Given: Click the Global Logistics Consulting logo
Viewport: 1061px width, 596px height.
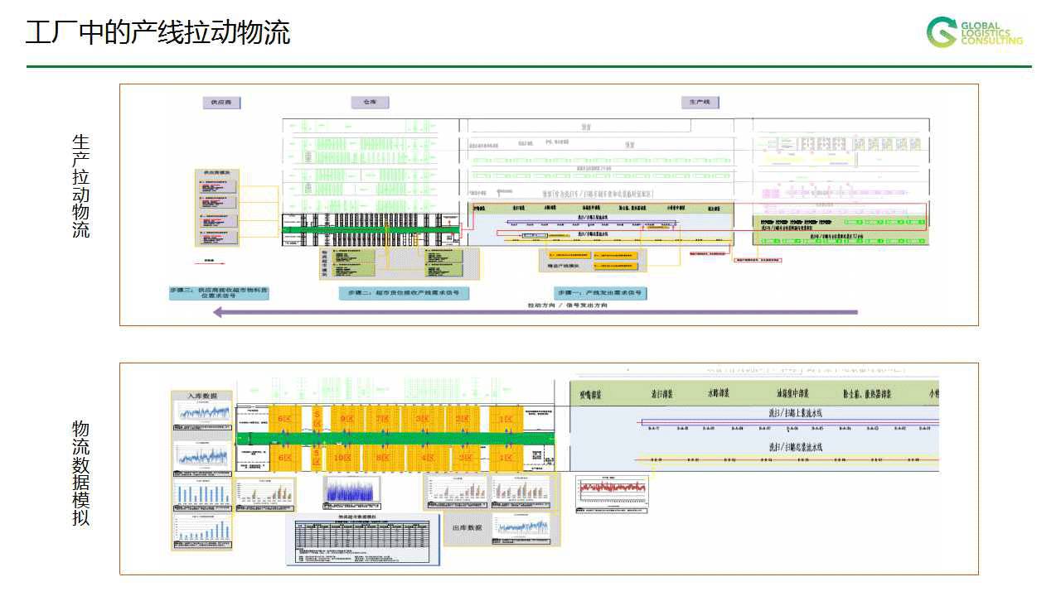Looking at the screenshot, I should [x=974, y=33].
